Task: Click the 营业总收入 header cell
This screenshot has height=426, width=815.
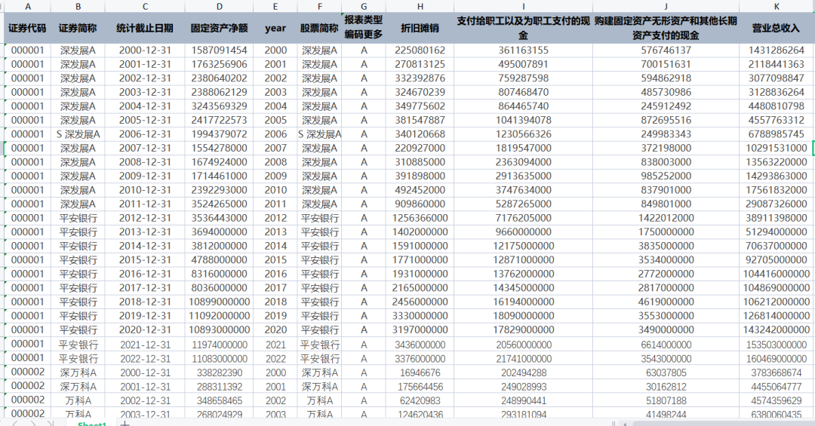Action: [777, 28]
